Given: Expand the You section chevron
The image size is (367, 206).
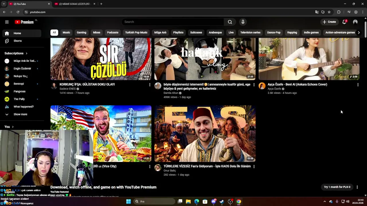Looking at the screenshot, I should (13, 127).
